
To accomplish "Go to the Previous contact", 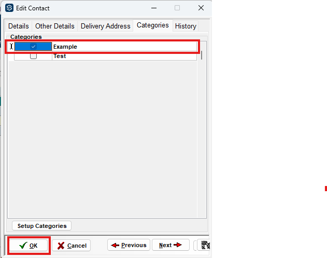I will click(x=129, y=245).
